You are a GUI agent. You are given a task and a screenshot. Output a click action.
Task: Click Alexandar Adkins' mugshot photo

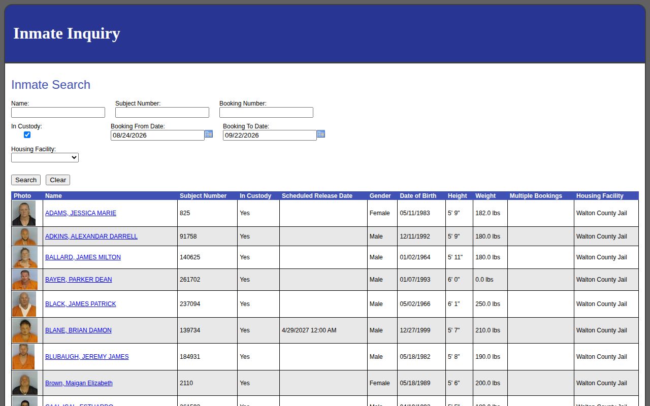[x=25, y=236]
